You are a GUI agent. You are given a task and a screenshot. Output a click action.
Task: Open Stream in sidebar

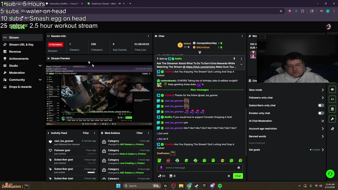click(x=22, y=37)
